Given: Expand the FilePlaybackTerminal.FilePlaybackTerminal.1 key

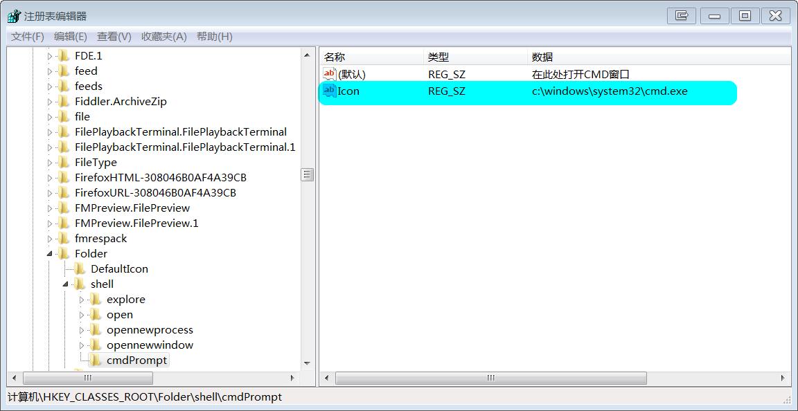Looking at the screenshot, I should tap(50, 147).
